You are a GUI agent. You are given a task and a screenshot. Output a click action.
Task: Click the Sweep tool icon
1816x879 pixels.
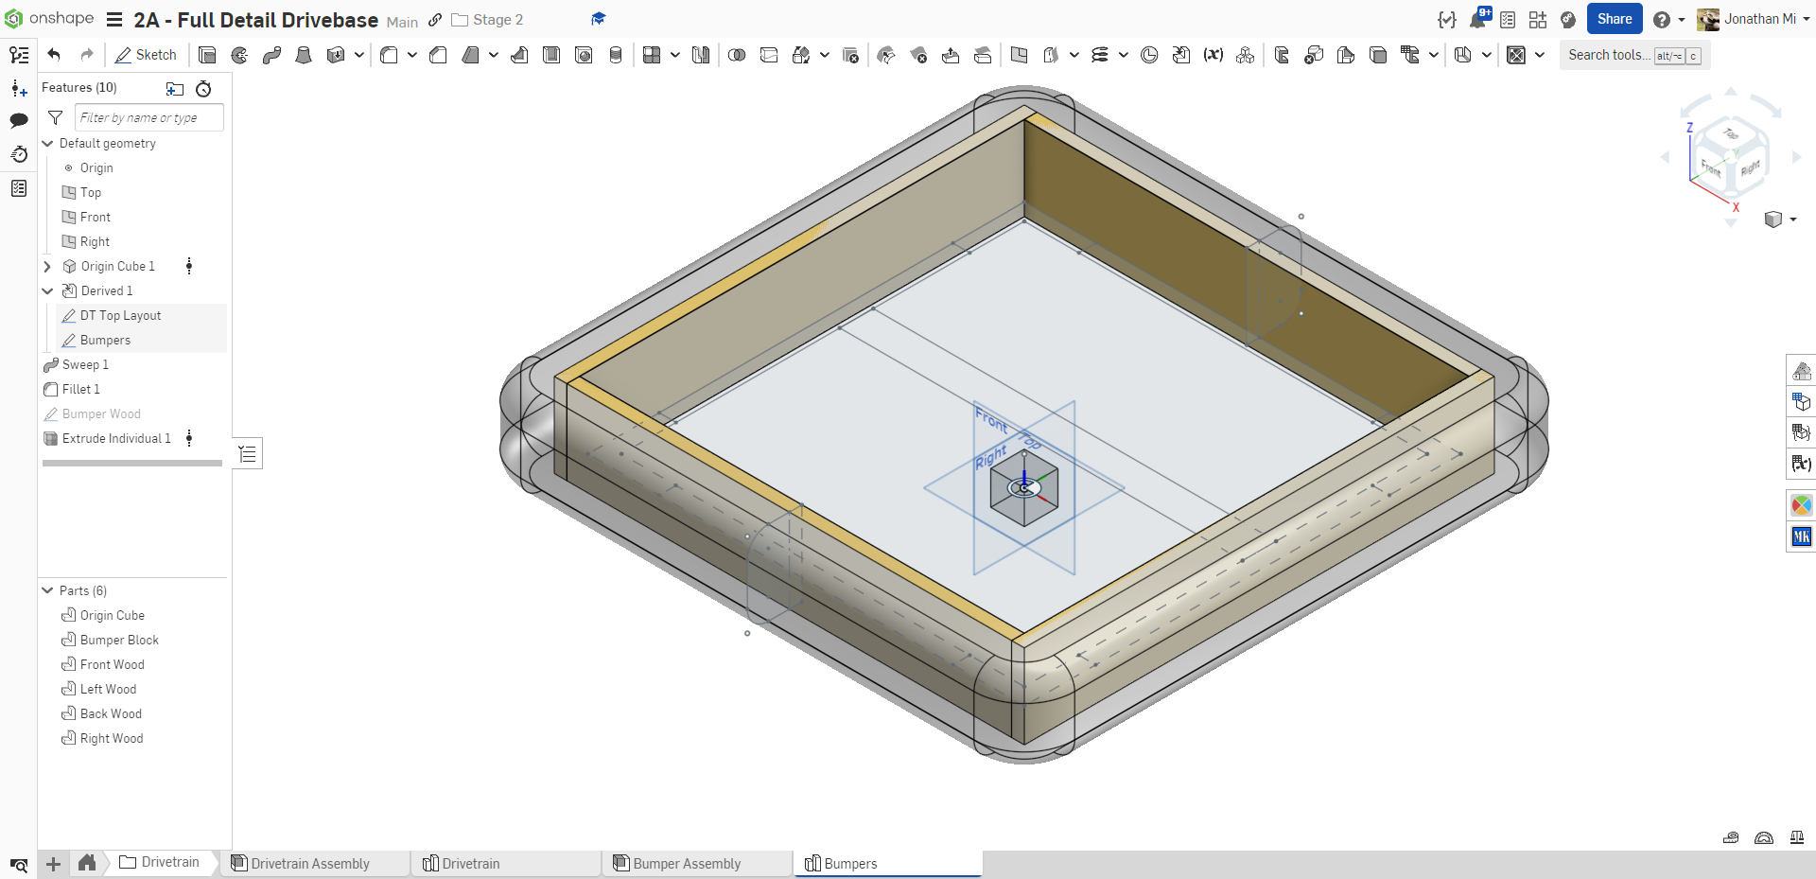point(271,55)
